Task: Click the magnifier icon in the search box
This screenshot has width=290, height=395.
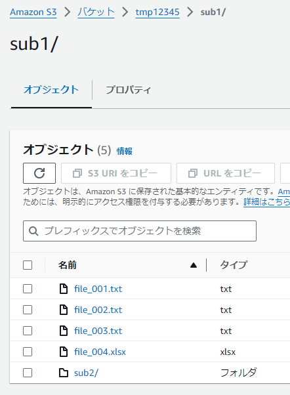Action: click(33, 231)
